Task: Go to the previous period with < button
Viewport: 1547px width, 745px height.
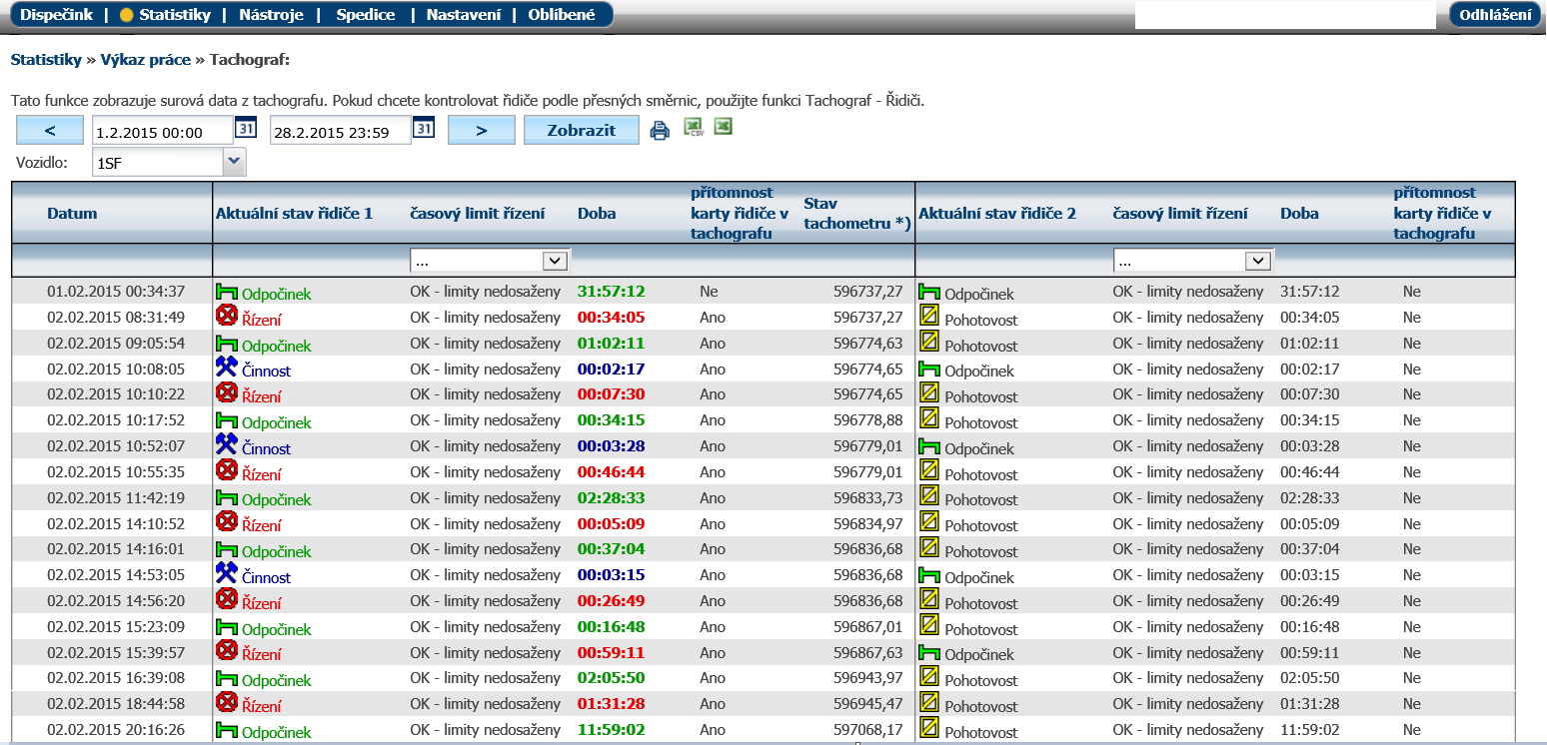Action: tap(50, 130)
